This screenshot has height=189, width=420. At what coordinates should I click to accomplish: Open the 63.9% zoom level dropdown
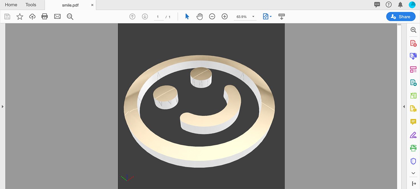(253, 17)
